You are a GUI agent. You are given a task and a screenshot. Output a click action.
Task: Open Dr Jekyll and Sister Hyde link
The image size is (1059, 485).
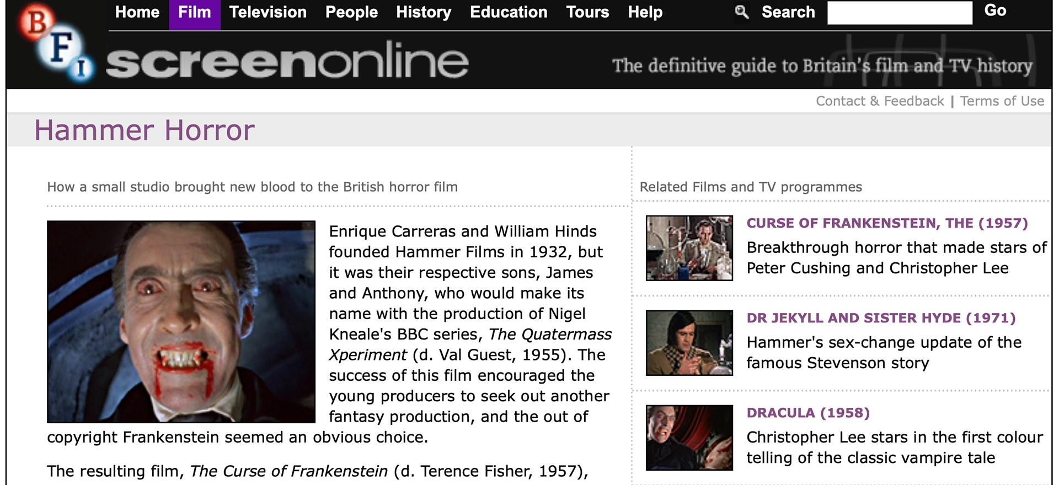[881, 318]
